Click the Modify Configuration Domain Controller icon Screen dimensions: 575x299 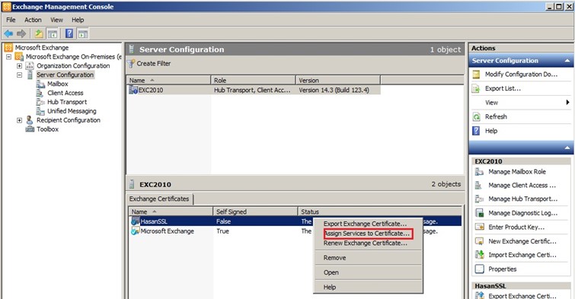click(476, 75)
